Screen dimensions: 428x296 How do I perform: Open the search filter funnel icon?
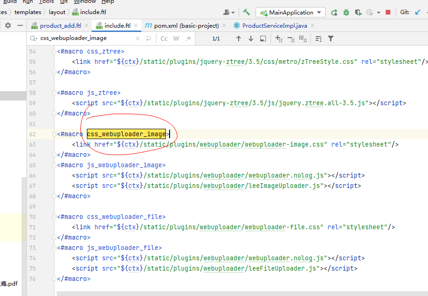point(331,39)
